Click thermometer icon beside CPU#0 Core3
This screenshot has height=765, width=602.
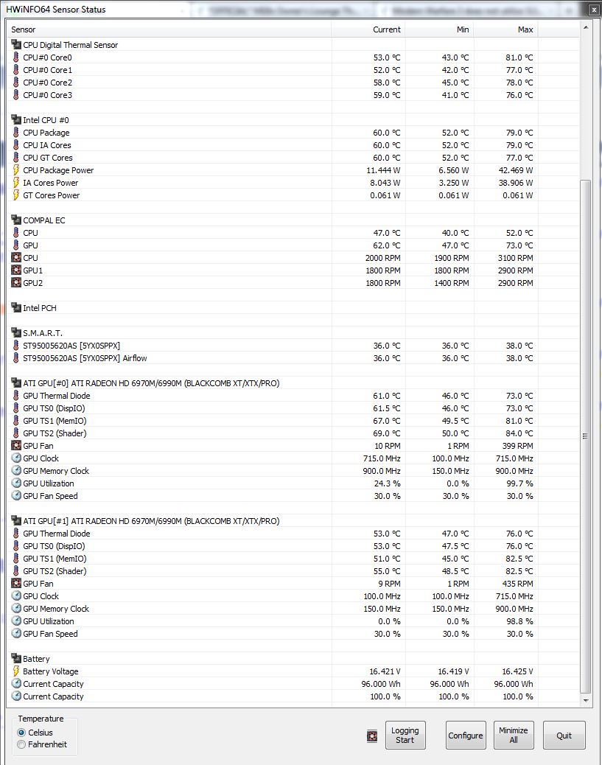click(x=16, y=94)
